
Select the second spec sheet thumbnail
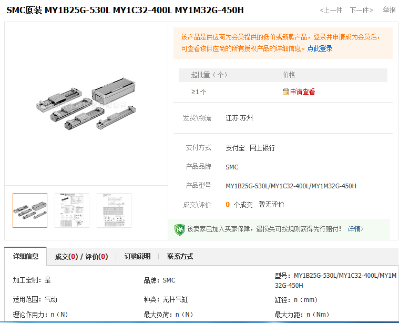72,210
